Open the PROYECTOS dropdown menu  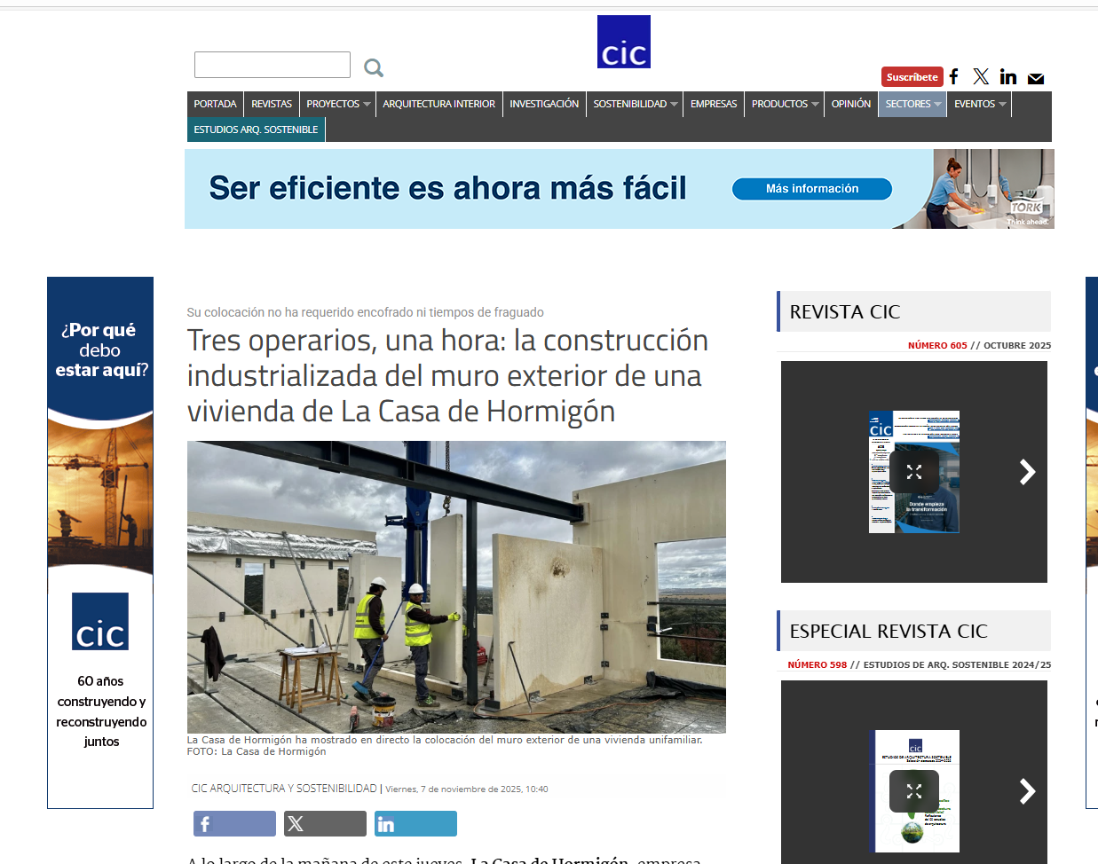point(337,104)
